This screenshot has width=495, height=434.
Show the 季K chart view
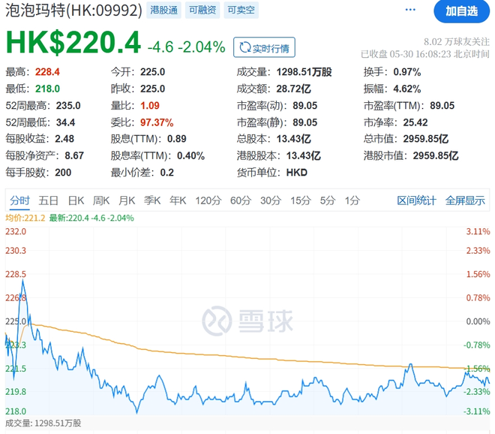152,200
